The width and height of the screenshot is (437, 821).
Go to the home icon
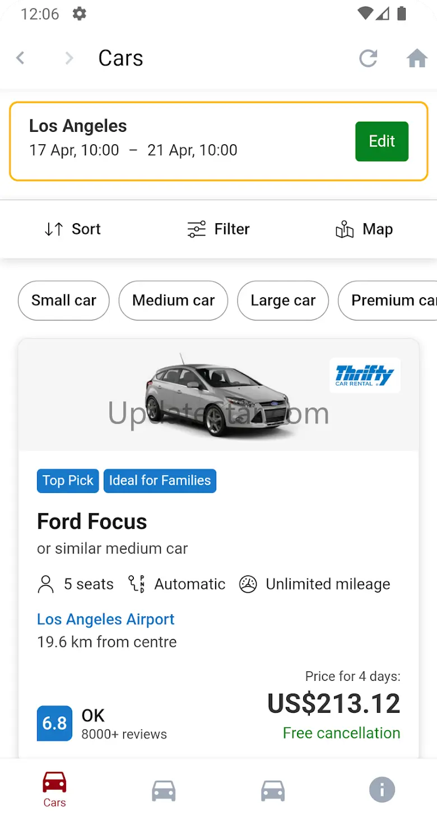[417, 58]
